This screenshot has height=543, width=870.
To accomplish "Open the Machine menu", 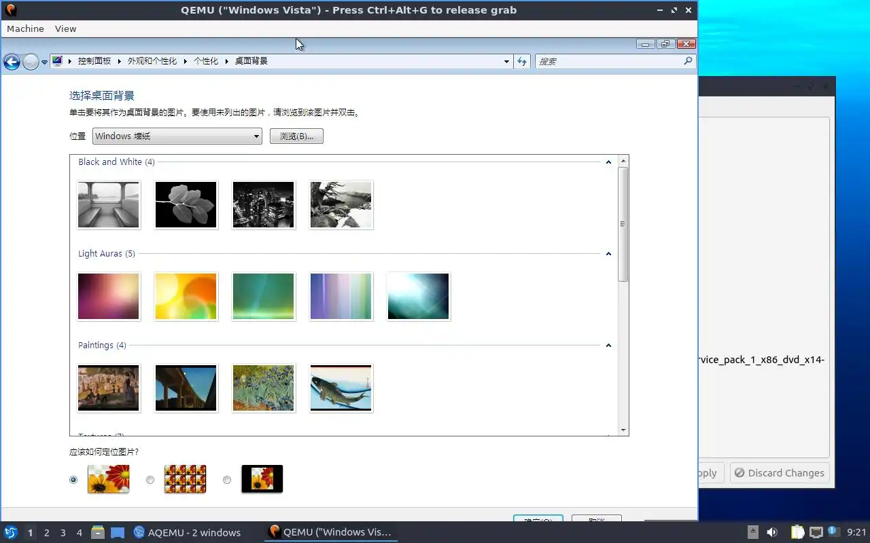I will click(x=25, y=29).
